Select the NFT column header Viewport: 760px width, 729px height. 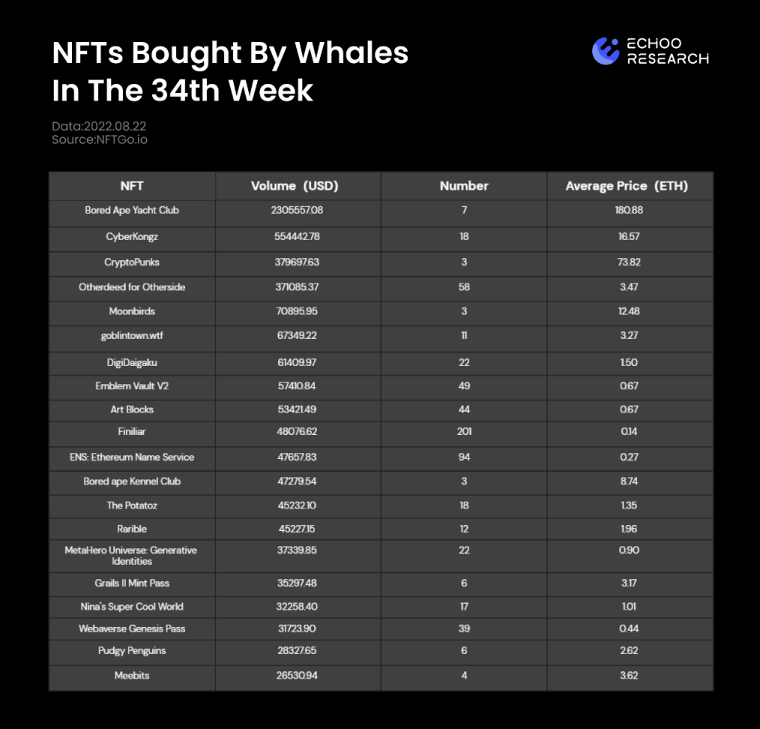(132, 186)
